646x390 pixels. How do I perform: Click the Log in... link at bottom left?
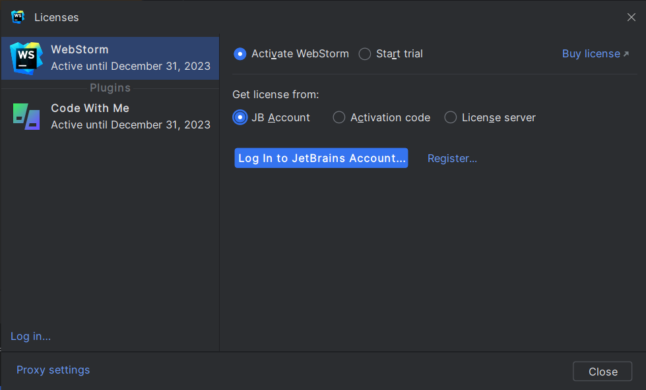coord(30,336)
